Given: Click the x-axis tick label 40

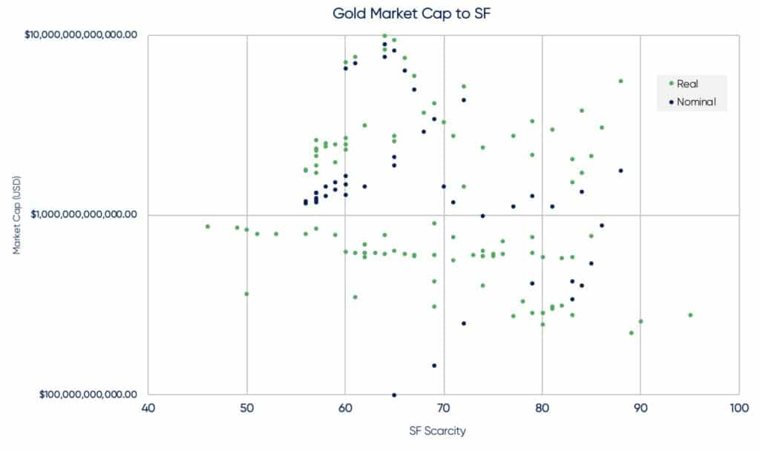Looking at the screenshot, I should [x=148, y=408].
